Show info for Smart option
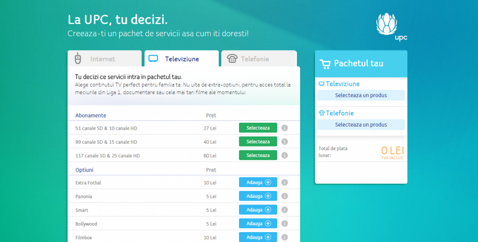 click(284, 210)
